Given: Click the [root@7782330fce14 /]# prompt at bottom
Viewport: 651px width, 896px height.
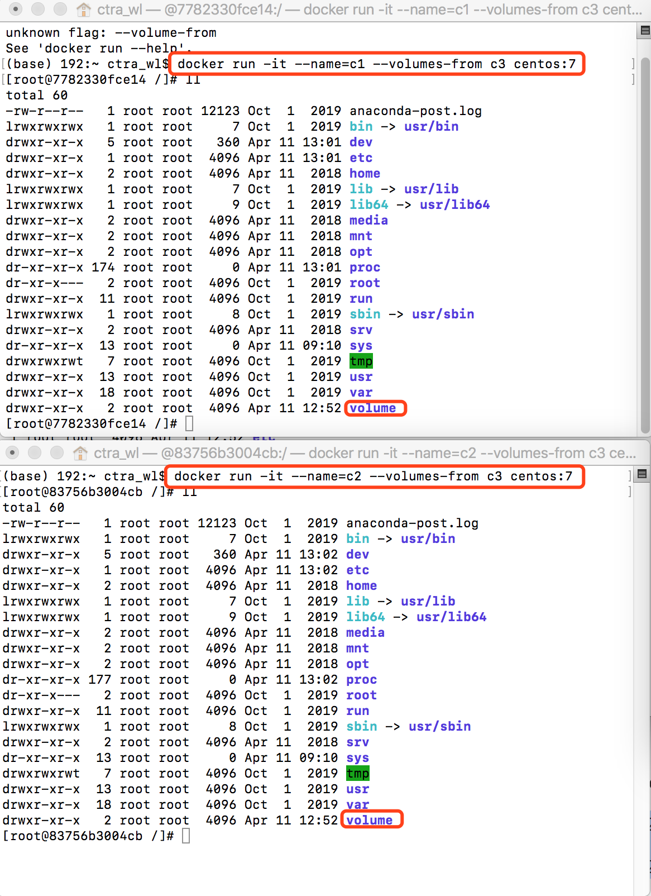Looking at the screenshot, I should point(92,424).
